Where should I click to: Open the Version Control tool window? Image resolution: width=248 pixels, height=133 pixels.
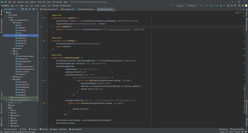(x=11, y=129)
